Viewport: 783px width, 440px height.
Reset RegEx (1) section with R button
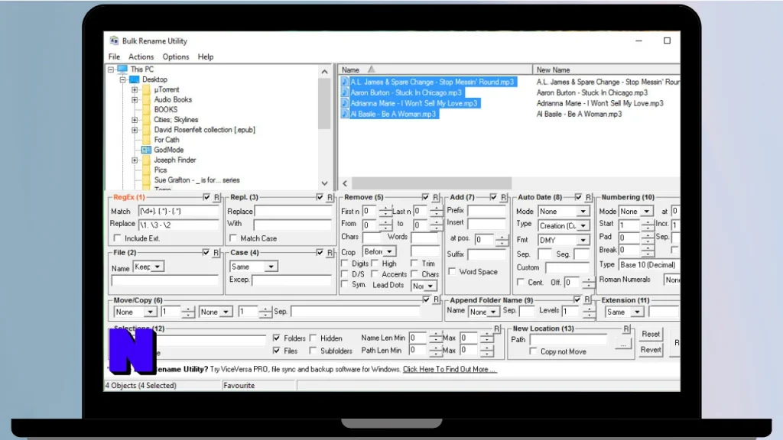(216, 198)
